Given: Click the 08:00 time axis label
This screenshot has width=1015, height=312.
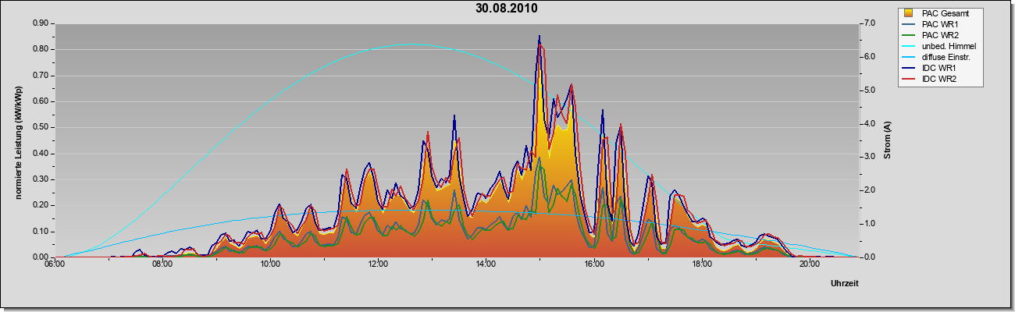Looking at the screenshot, I should coord(162,264).
